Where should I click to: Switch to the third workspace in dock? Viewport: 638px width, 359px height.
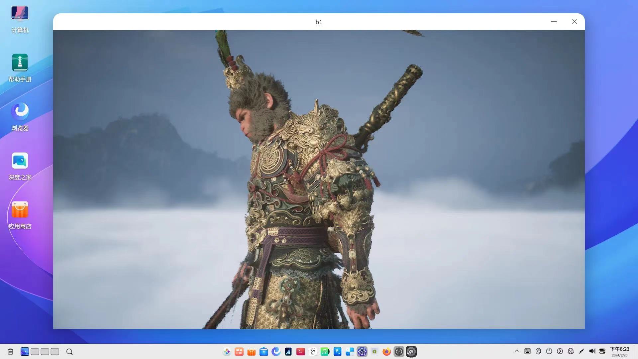click(45, 351)
